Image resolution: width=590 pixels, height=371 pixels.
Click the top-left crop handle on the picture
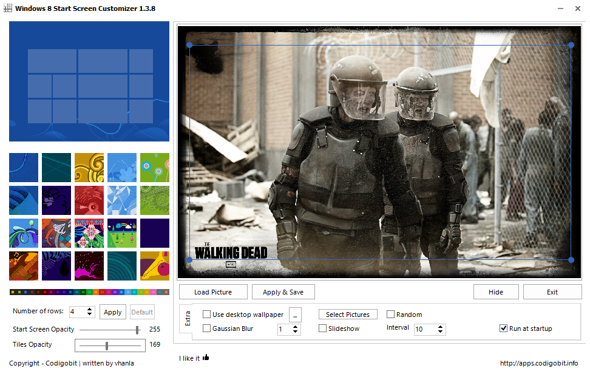tap(189, 45)
